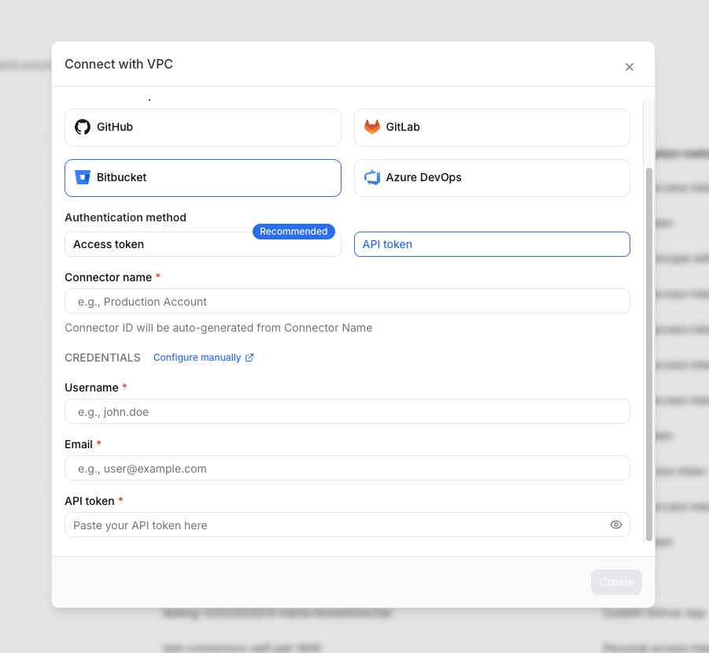Image resolution: width=709 pixels, height=653 pixels.
Task: Click the GitLab fox logo icon
Action: (372, 127)
